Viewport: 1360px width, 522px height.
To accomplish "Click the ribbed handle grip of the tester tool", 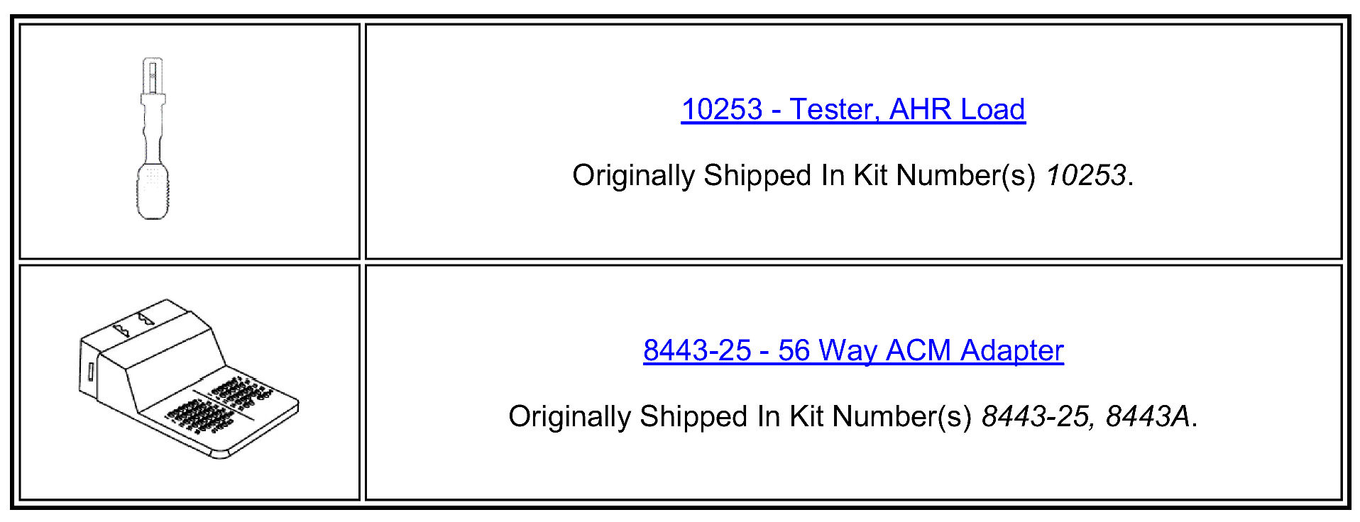I will [x=153, y=191].
